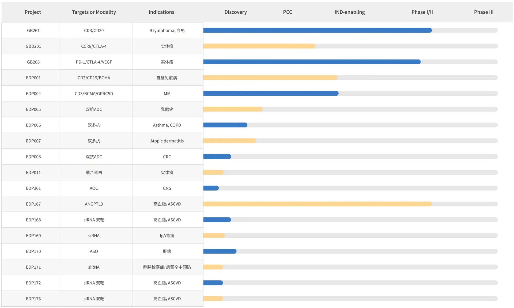Click the PD-1/CTLA-4/VEGF target cell
The height and width of the screenshot is (308, 514).
pyautogui.click(x=94, y=62)
